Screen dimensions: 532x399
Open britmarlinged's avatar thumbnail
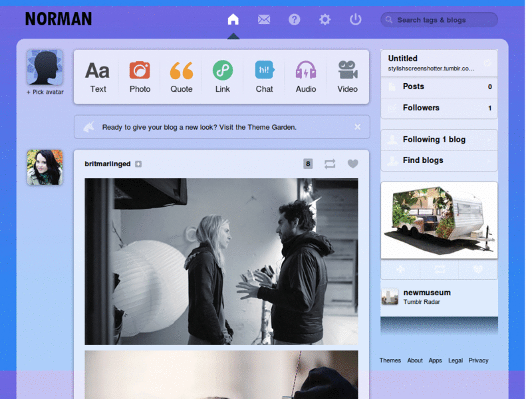pyautogui.click(x=45, y=168)
